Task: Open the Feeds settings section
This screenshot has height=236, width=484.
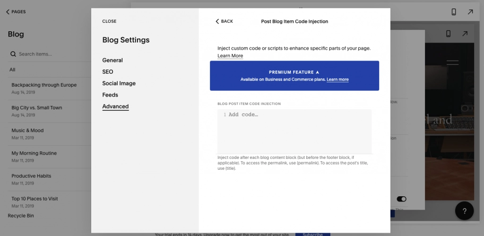Action: click(x=110, y=95)
